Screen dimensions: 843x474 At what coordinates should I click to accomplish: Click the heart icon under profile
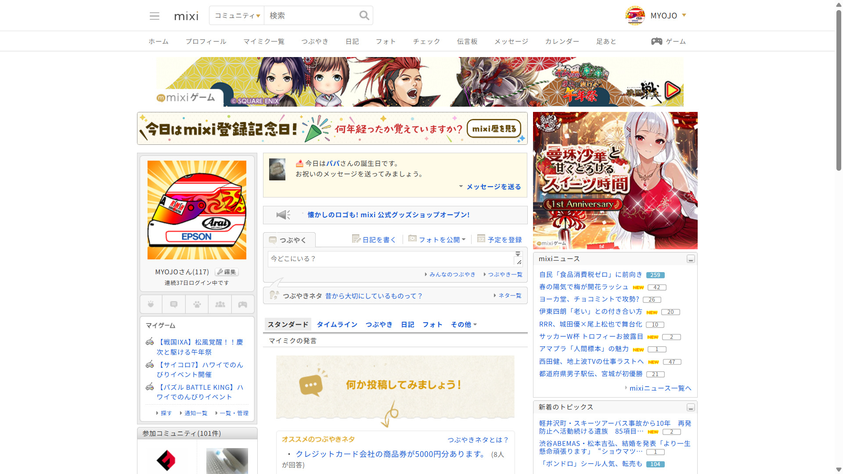151,304
